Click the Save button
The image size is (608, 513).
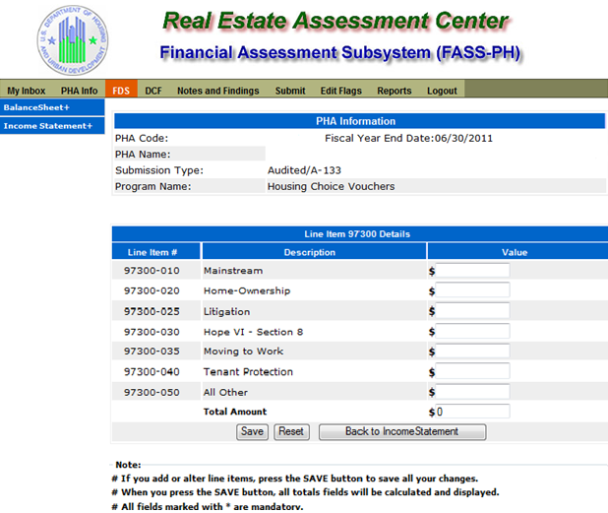252,431
